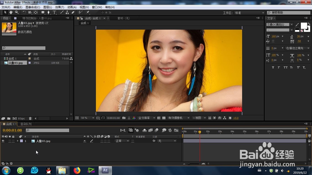Delete selected item with trash icon
This screenshot has height=175, width=312.
tap(30, 118)
